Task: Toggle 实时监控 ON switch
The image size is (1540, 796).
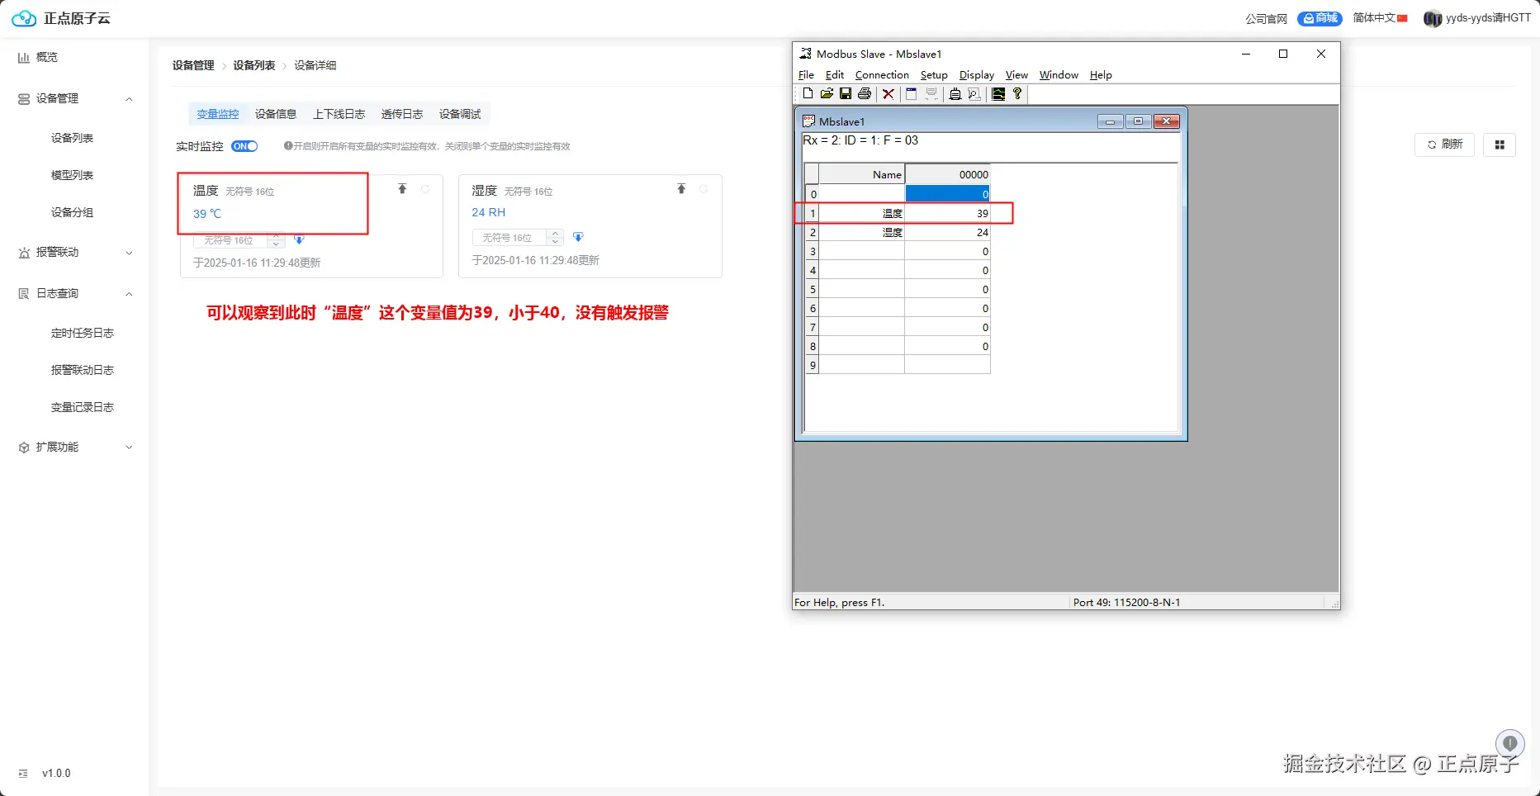Action: pos(244,146)
